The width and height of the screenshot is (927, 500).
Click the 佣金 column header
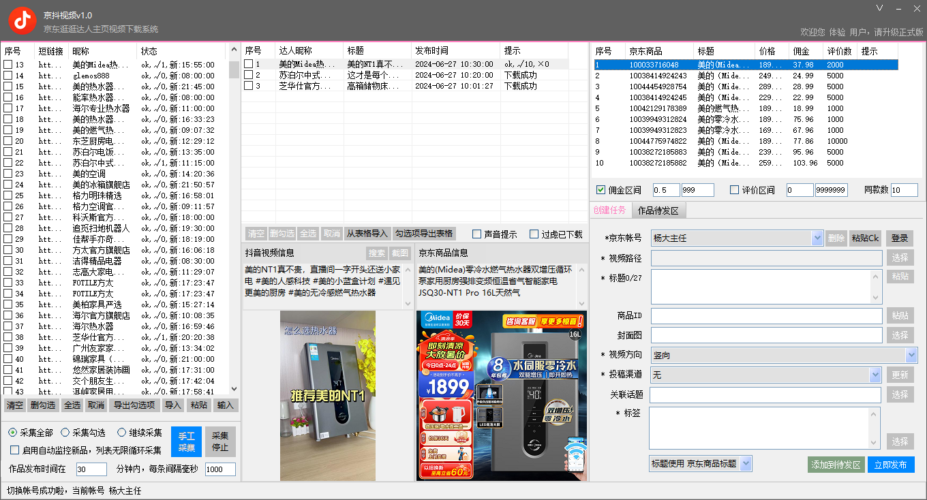807,51
